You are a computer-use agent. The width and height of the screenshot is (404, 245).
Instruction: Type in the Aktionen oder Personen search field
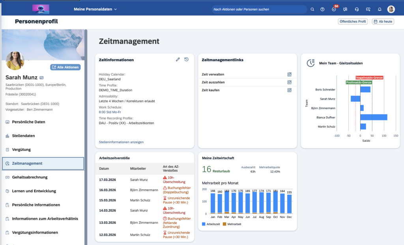[x=258, y=9]
